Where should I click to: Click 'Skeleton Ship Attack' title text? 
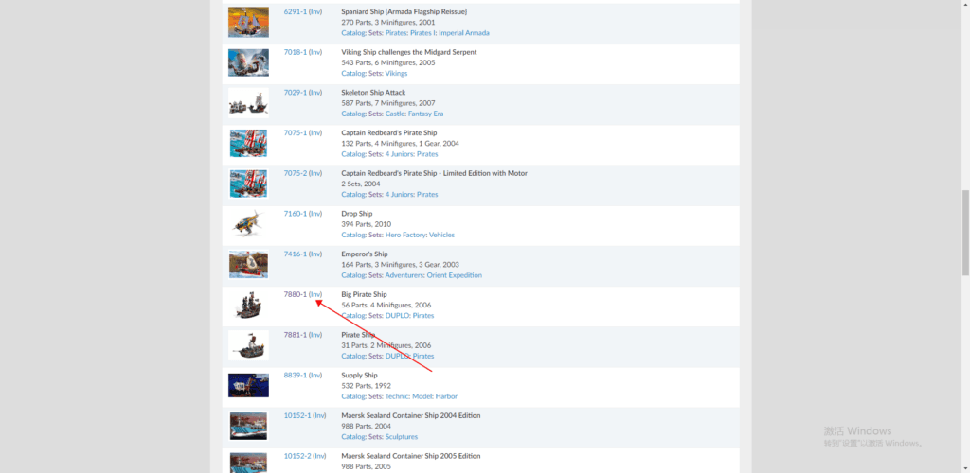[x=373, y=93]
